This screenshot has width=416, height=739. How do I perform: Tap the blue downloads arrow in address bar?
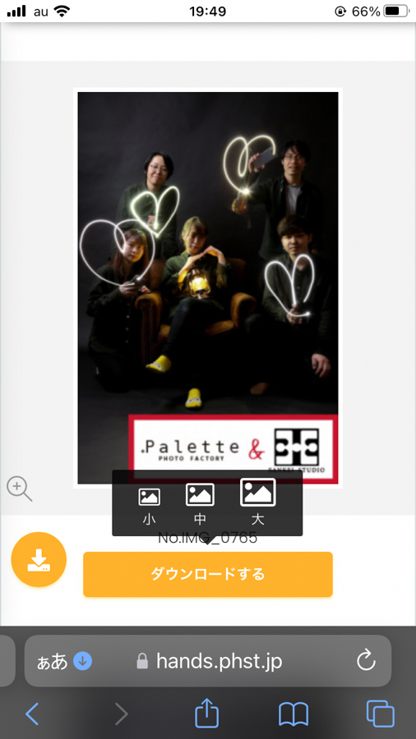82,661
